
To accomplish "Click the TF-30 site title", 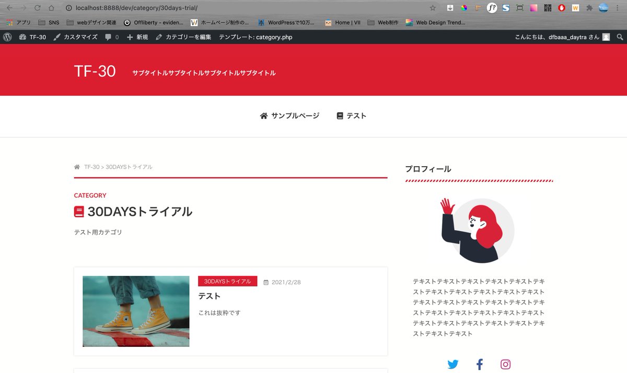I will (x=95, y=71).
